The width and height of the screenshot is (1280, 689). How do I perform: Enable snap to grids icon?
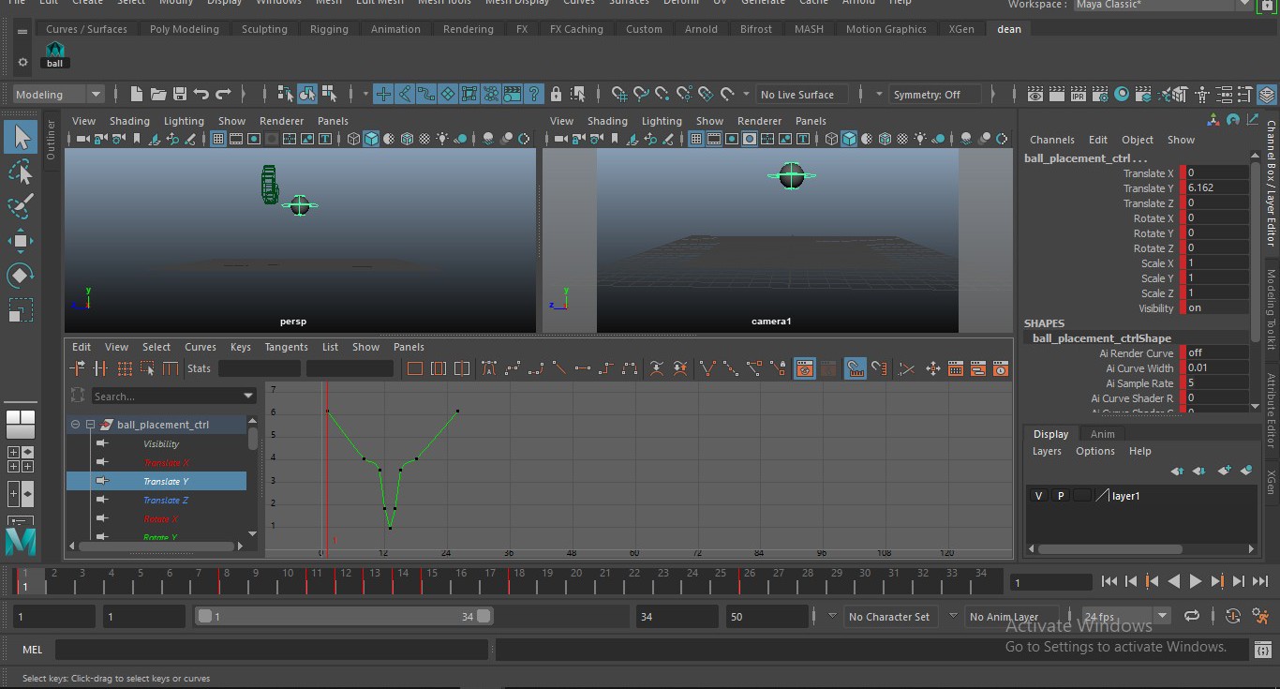(x=618, y=94)
